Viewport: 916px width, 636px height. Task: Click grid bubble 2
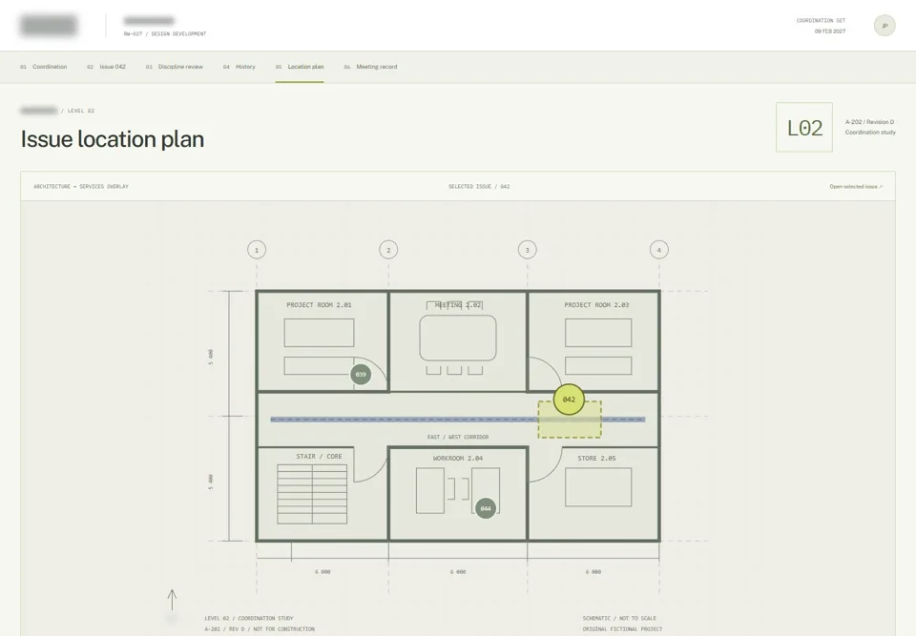[x=388, y=250]
